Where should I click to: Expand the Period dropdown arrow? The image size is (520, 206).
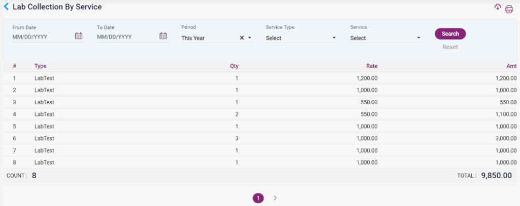tap(250, 38)
